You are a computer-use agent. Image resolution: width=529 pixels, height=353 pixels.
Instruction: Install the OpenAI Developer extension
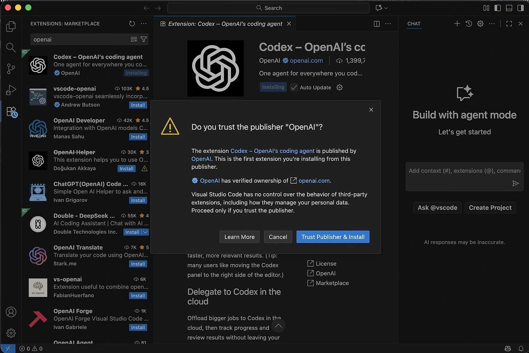click(x=138, y=137)
